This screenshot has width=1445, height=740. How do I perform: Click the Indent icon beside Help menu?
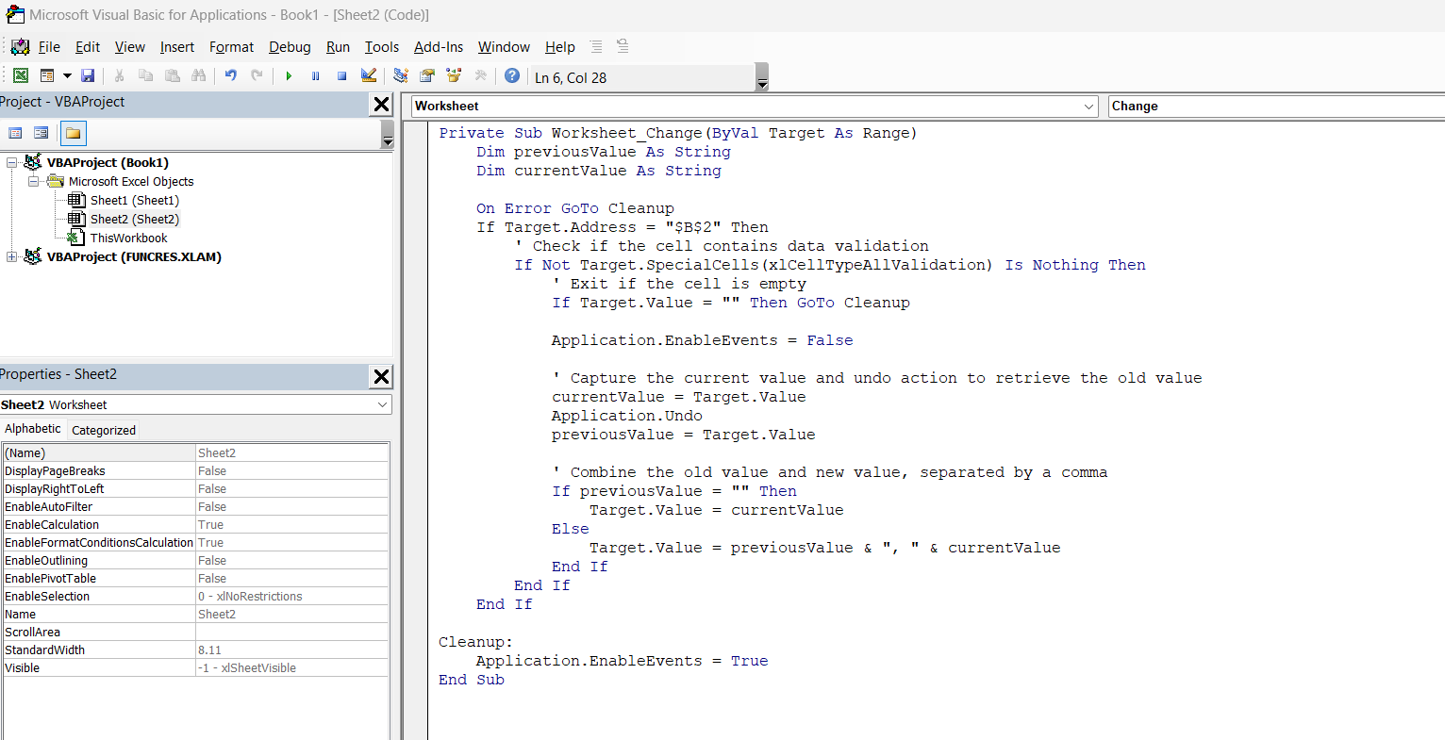596,46
